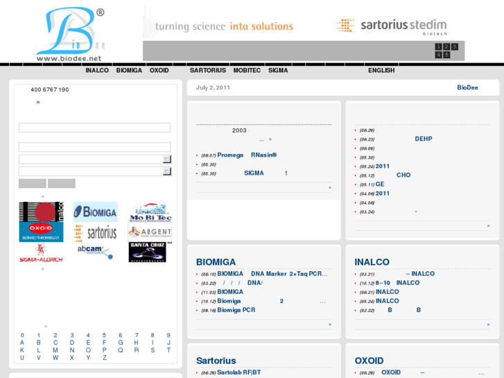Click the more arrow in Promega news box
The height and width of the screenshot is (378, 504).
tap(330, 187)
